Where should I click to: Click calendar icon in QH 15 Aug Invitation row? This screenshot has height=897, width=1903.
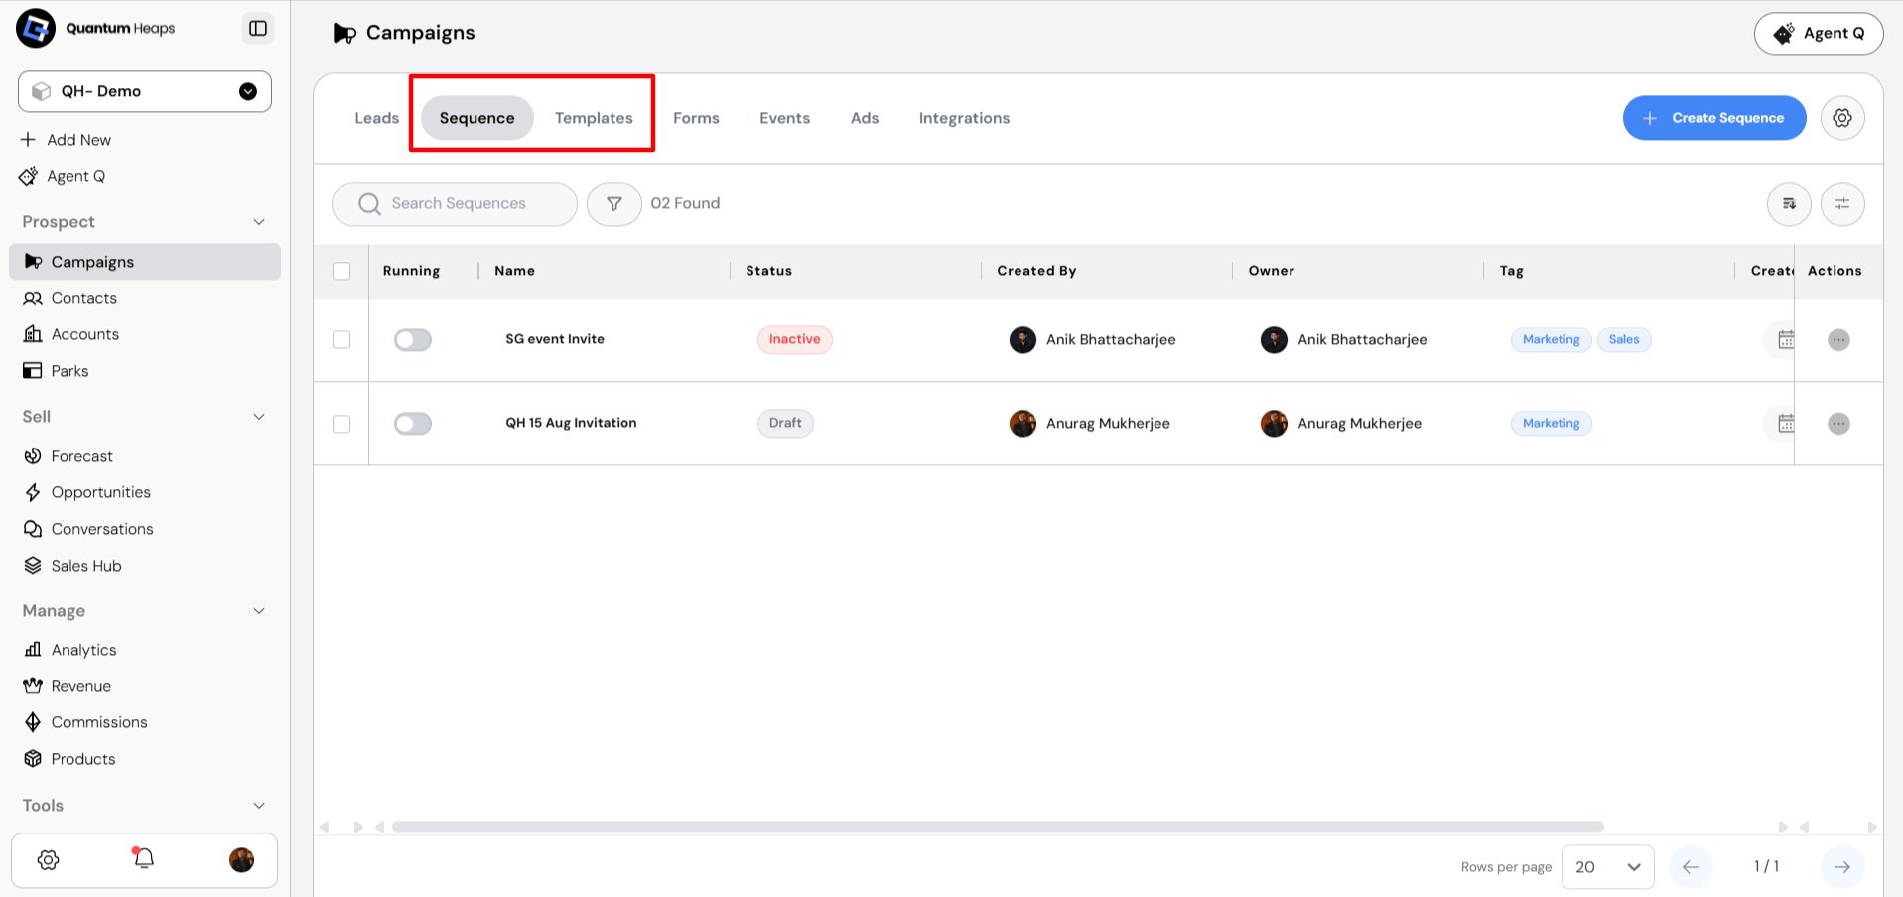(x=1785, y=424)
